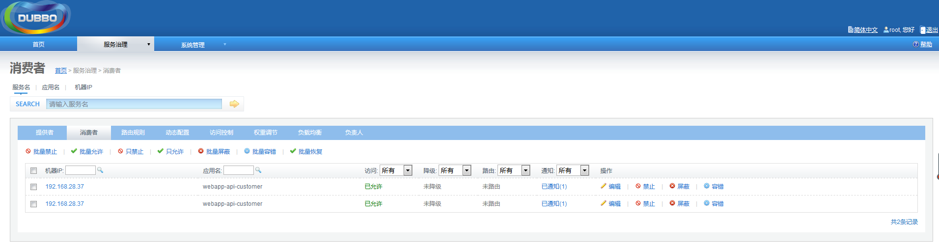Choose 服务名 search type
Screen dimensions: 939x251
coord(21,87)
